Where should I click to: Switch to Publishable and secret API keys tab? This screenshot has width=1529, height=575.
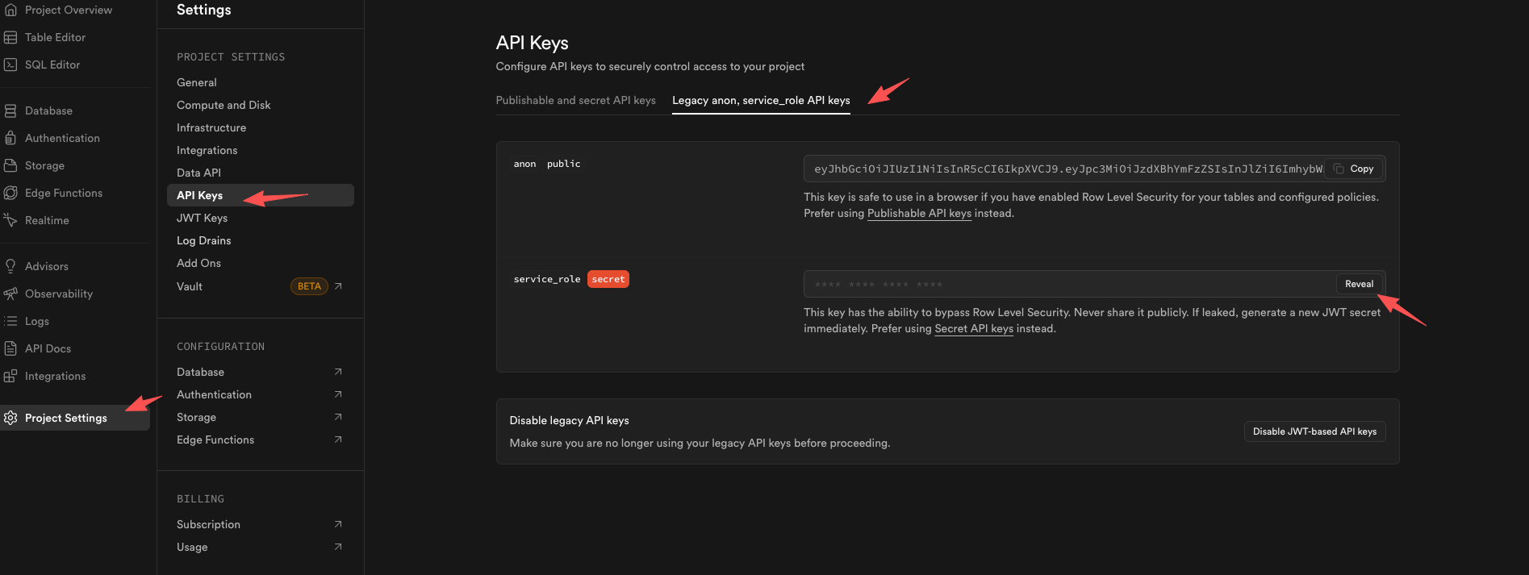tap(575, 101)
